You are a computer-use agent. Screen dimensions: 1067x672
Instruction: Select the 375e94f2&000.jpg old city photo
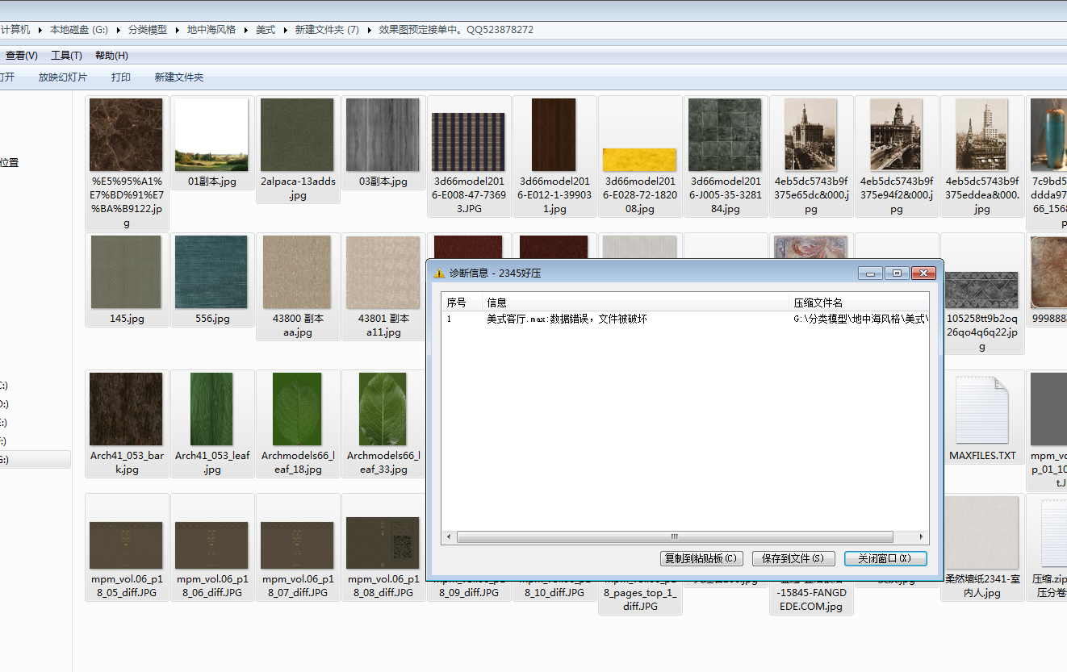896,135
